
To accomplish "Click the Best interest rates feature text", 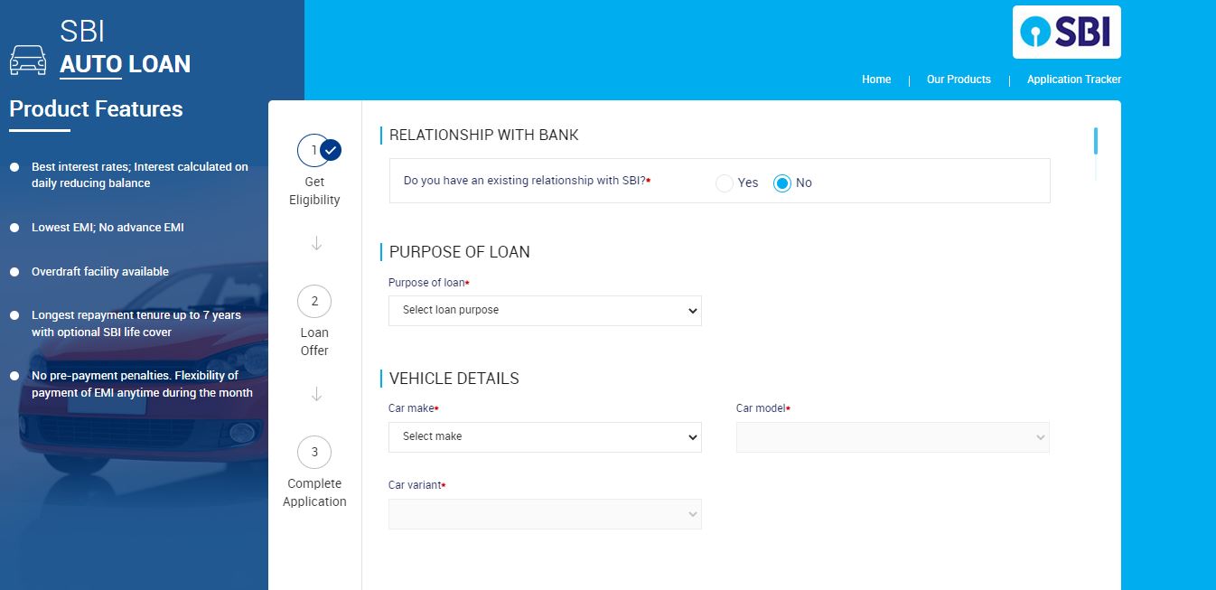I will point(140,175).
